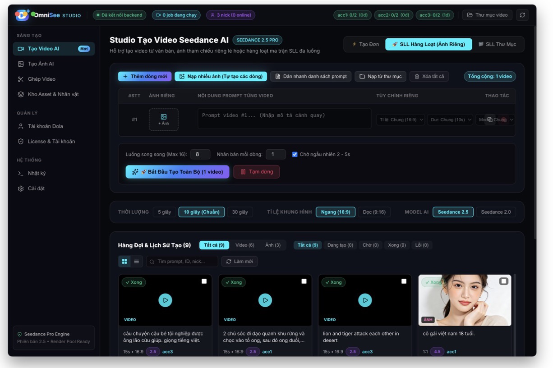Select Dọc (9:16) aspect ratio
This screenshot has width=553, height=368.
point(374,212)
